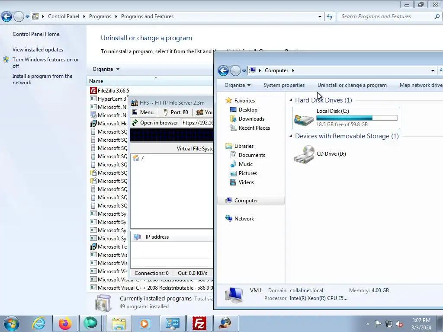
Task: Launch Firefox from the taskbar
Action: [65, 323]
